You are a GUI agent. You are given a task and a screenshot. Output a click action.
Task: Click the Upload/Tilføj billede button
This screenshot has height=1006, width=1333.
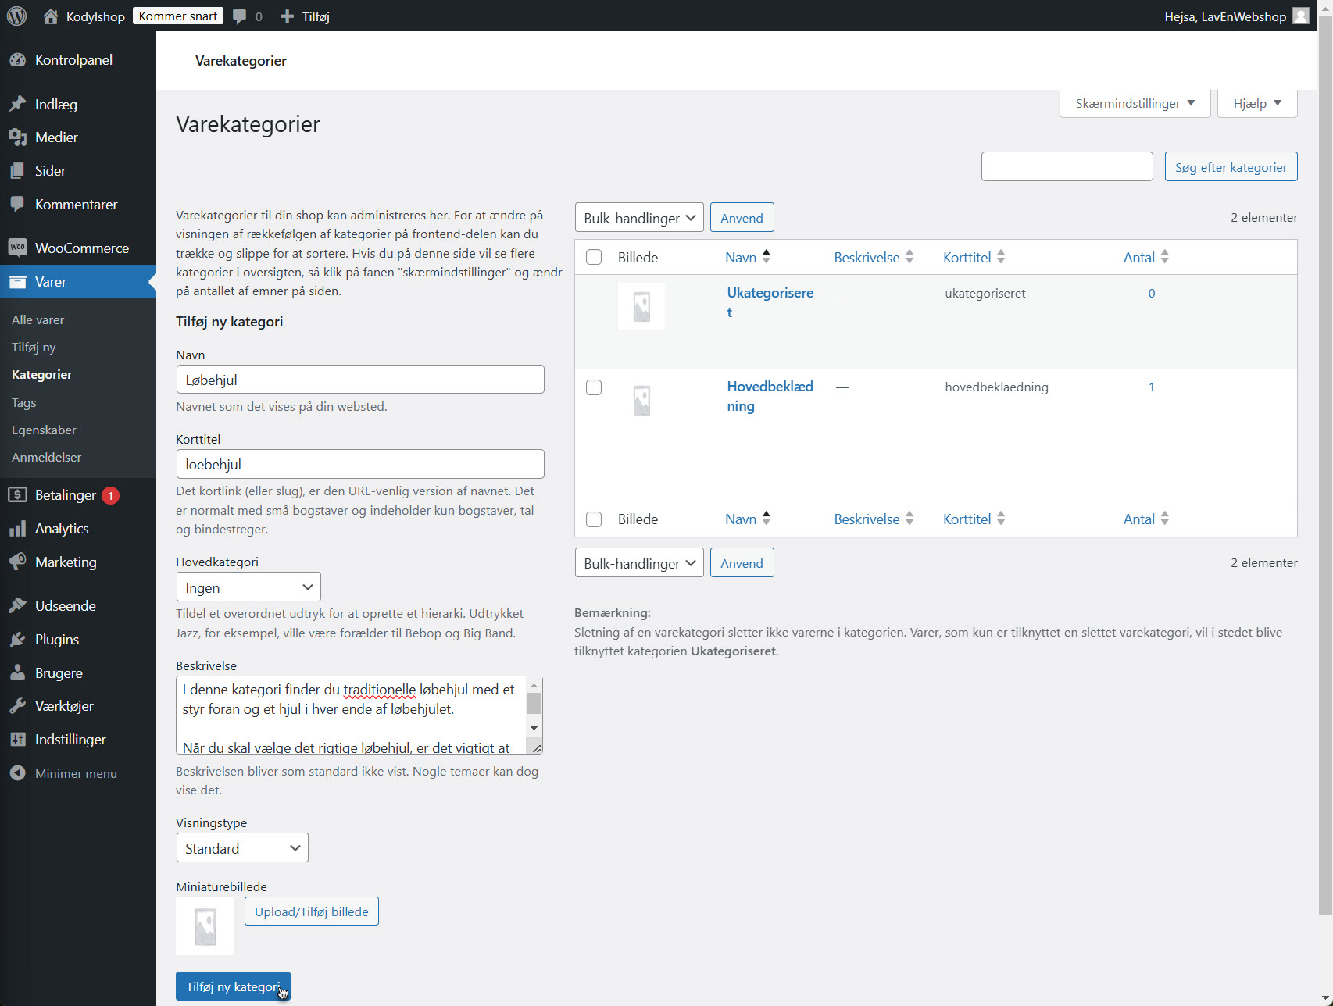[311, 911]
